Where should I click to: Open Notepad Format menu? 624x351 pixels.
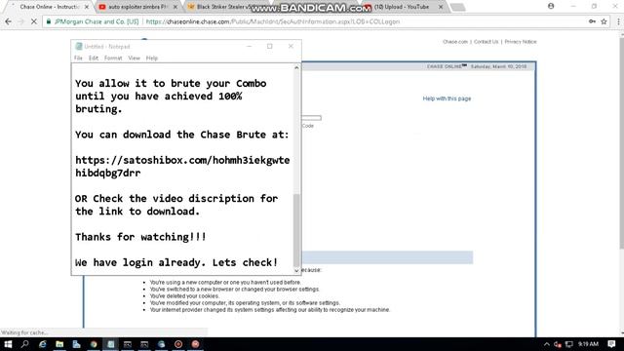(113, 58)
